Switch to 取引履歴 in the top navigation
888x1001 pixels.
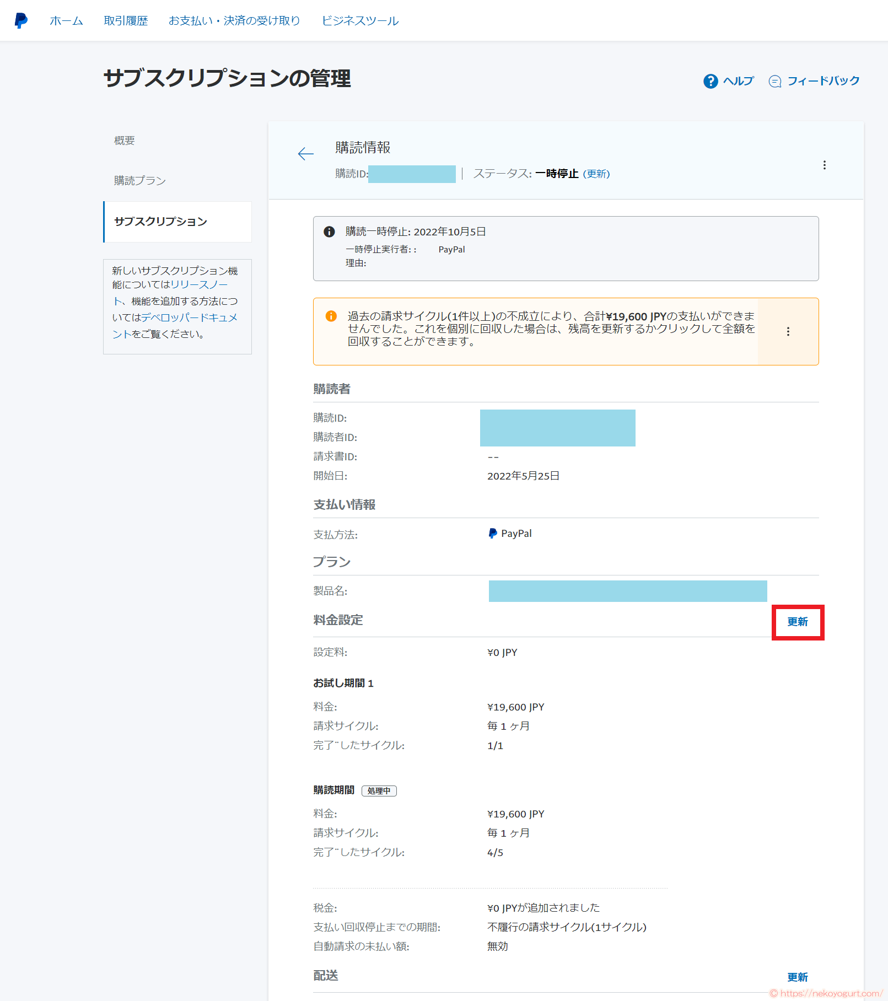pyautogui.click(x=125, y=21)
